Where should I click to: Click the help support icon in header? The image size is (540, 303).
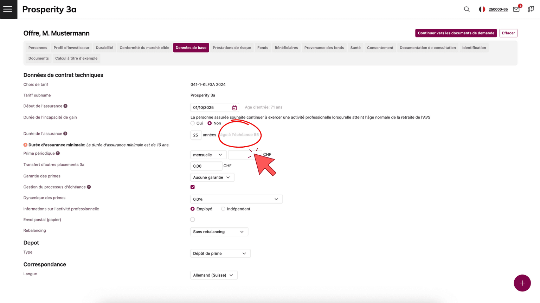coord(531,9)
